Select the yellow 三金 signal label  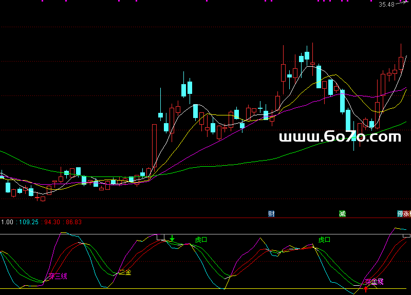click(x=125, y=272)
